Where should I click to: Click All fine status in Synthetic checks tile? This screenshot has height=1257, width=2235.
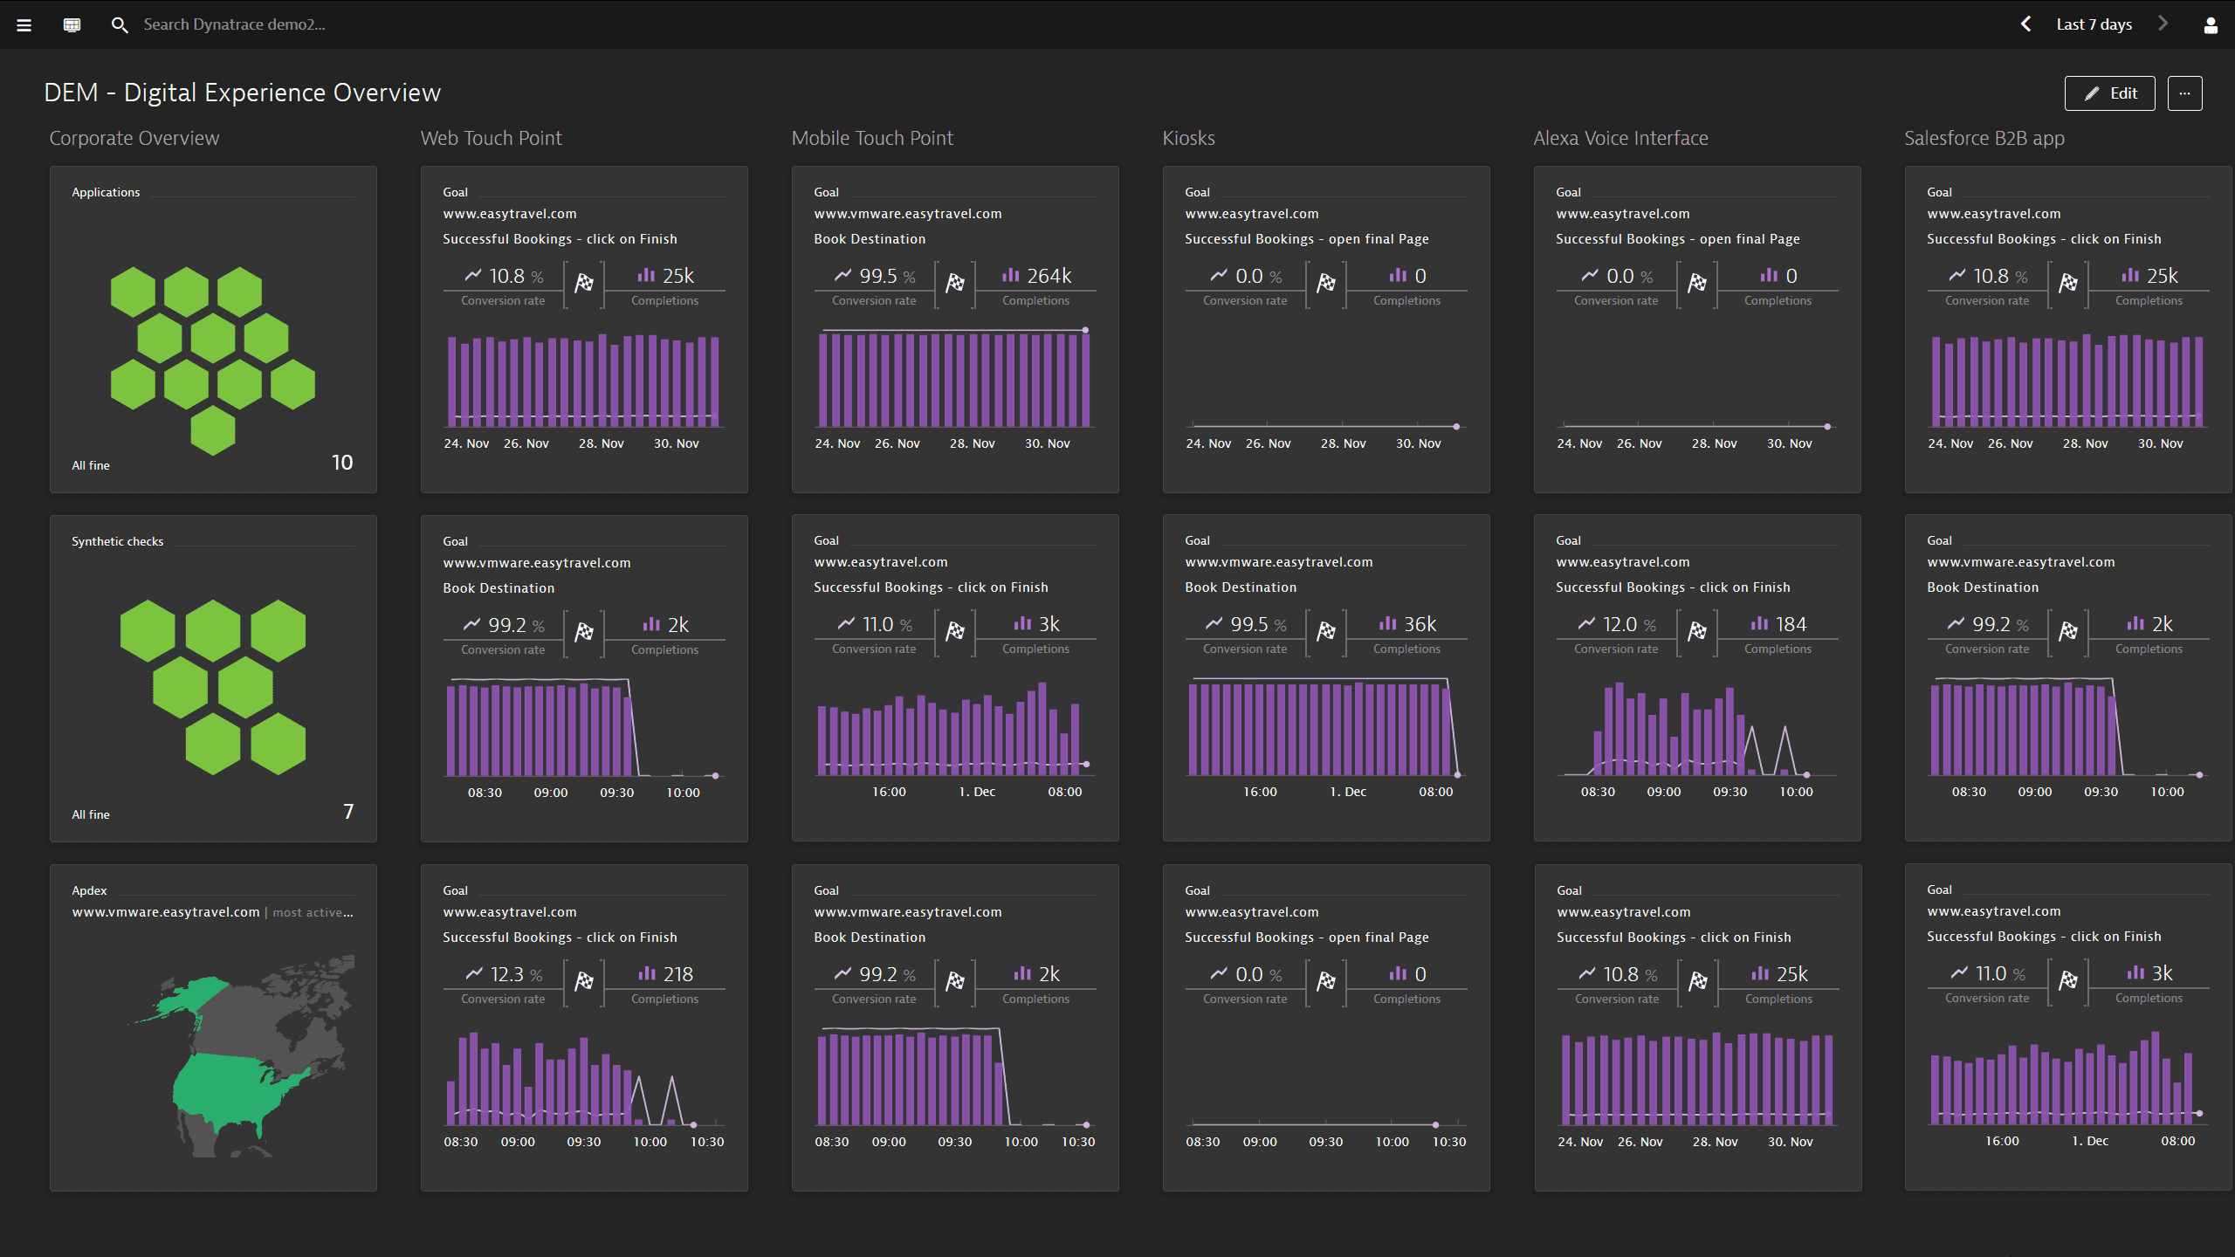tap(91, 814)
